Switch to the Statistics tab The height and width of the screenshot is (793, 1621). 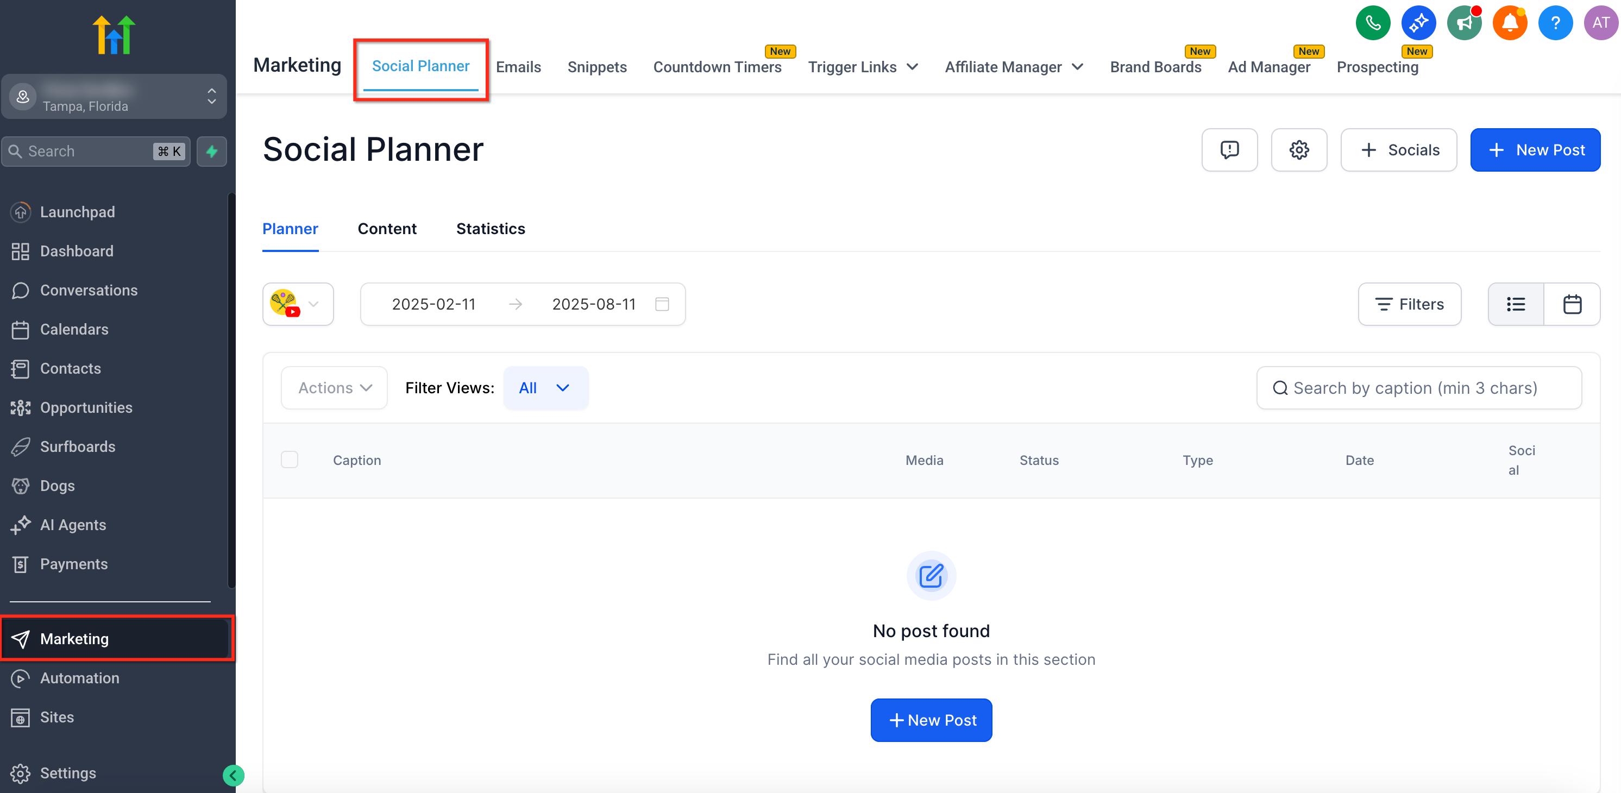(490, 229)
